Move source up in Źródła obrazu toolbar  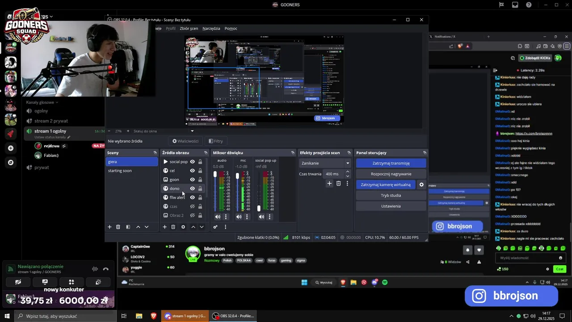193,227
